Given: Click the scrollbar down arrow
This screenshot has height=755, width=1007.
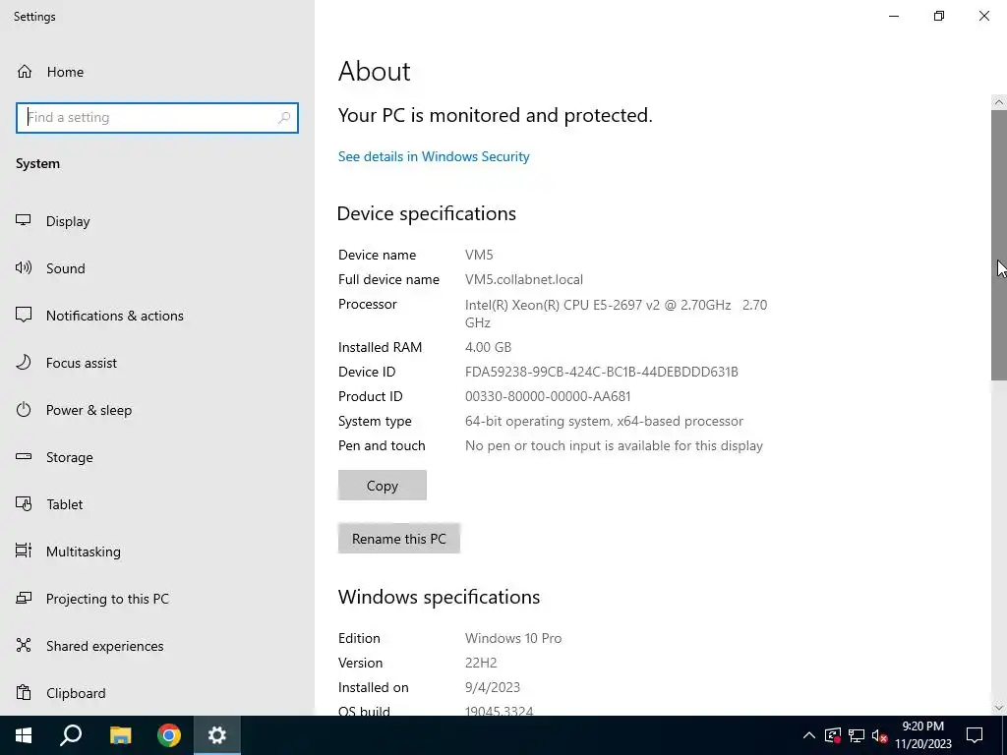Looking at the screenshot, I should click(999, 708).
